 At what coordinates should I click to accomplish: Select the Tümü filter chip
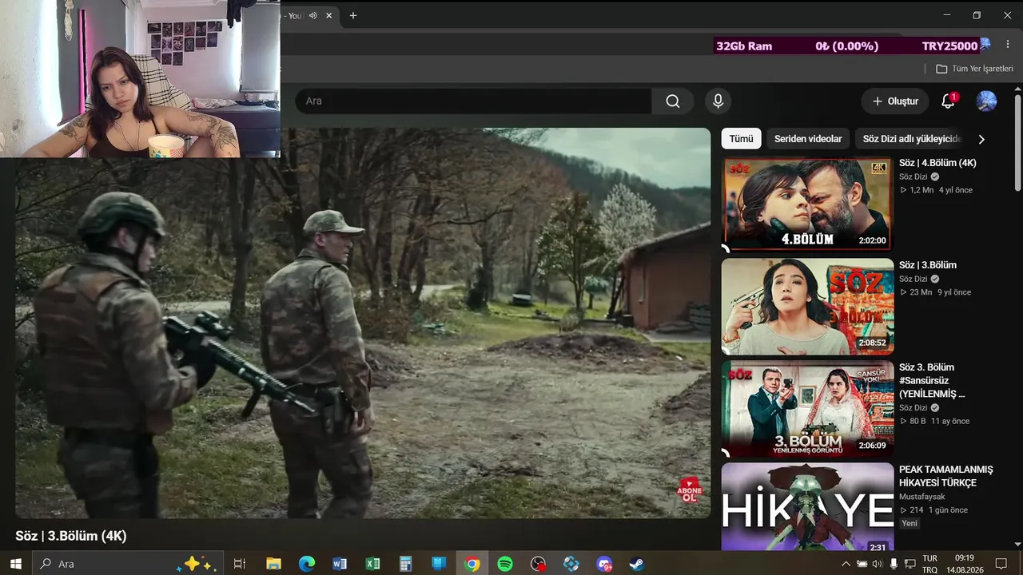[x=741, y=139]
